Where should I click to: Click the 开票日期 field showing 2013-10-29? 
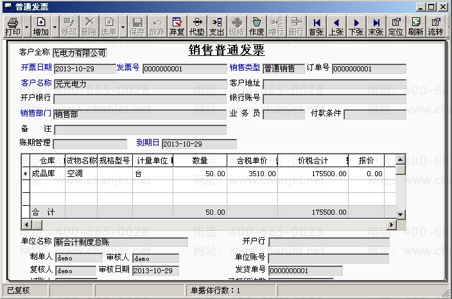click(85, 69)
